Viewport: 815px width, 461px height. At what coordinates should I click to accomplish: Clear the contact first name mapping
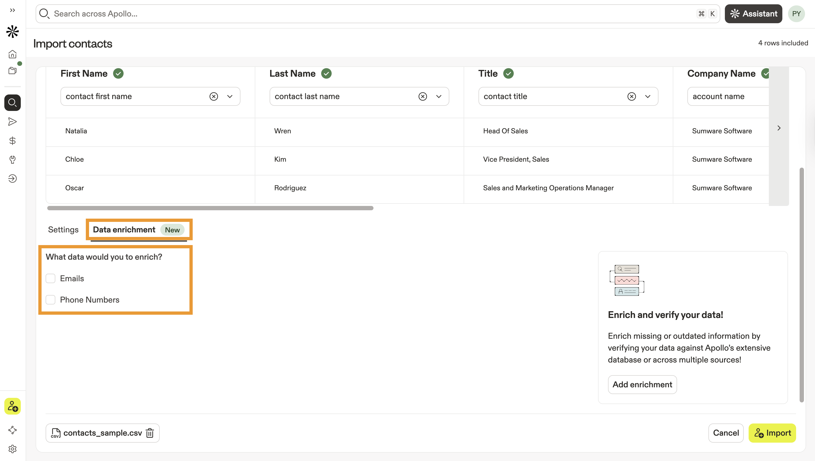214,96
